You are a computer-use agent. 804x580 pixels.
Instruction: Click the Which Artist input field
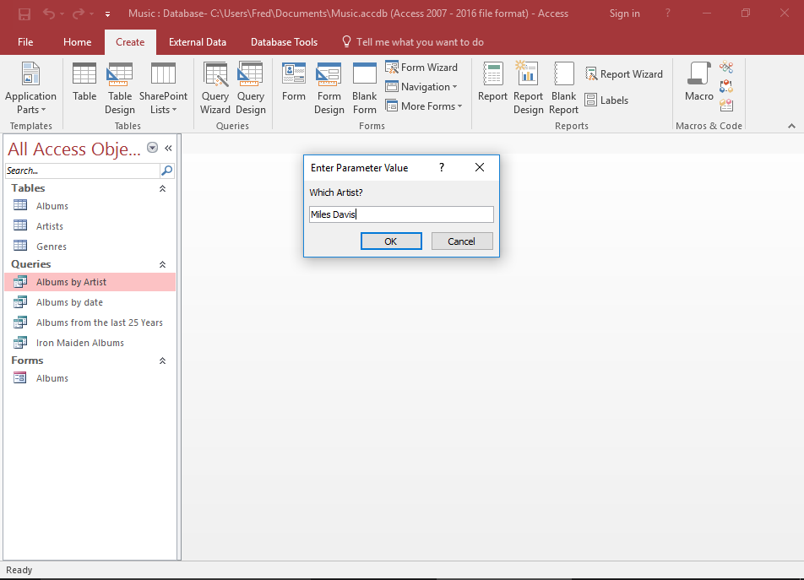401,214
